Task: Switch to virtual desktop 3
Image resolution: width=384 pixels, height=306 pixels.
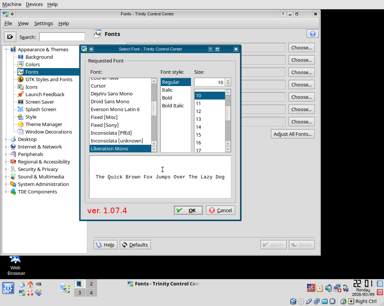Action: 79,293
